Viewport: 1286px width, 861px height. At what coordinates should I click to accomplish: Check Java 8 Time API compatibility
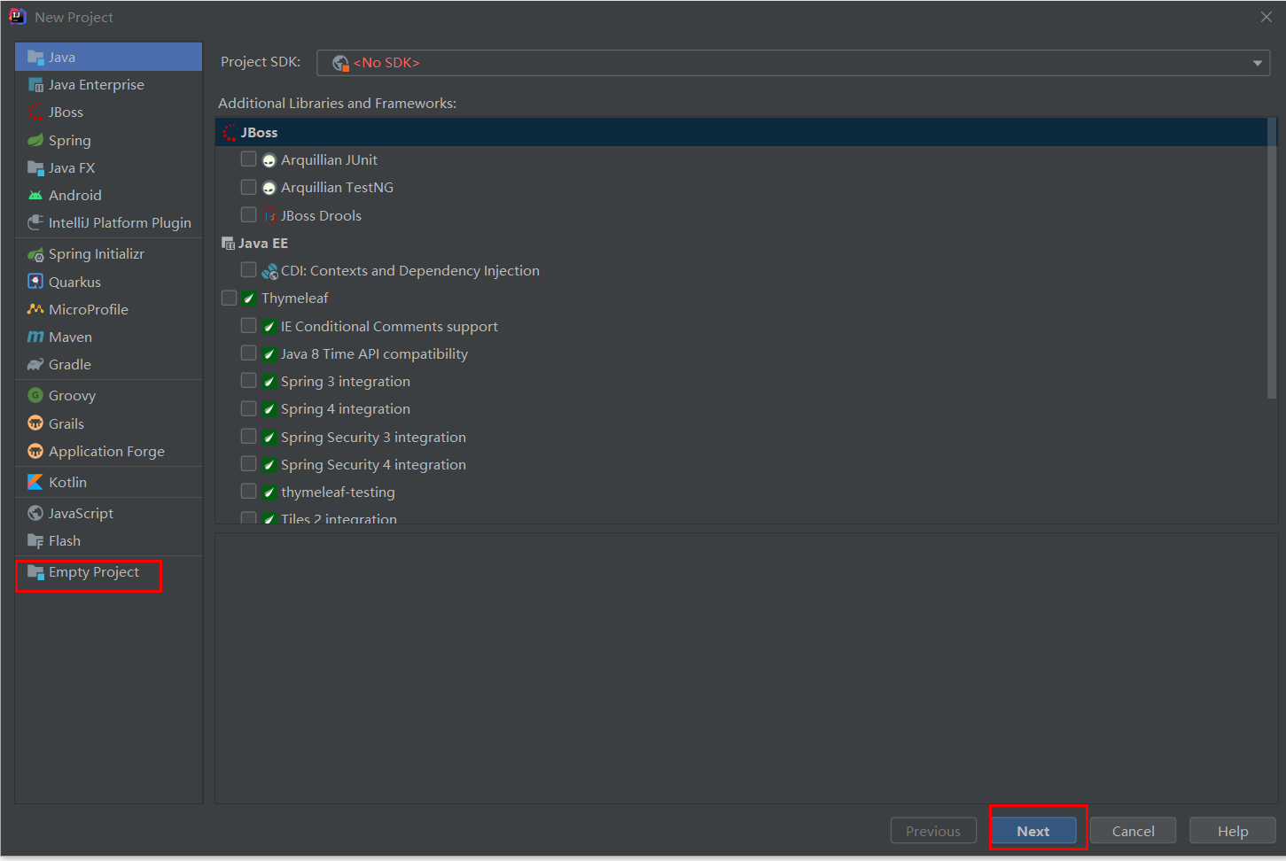(248, 353)
